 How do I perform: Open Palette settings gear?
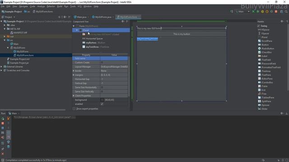(282, 21)
